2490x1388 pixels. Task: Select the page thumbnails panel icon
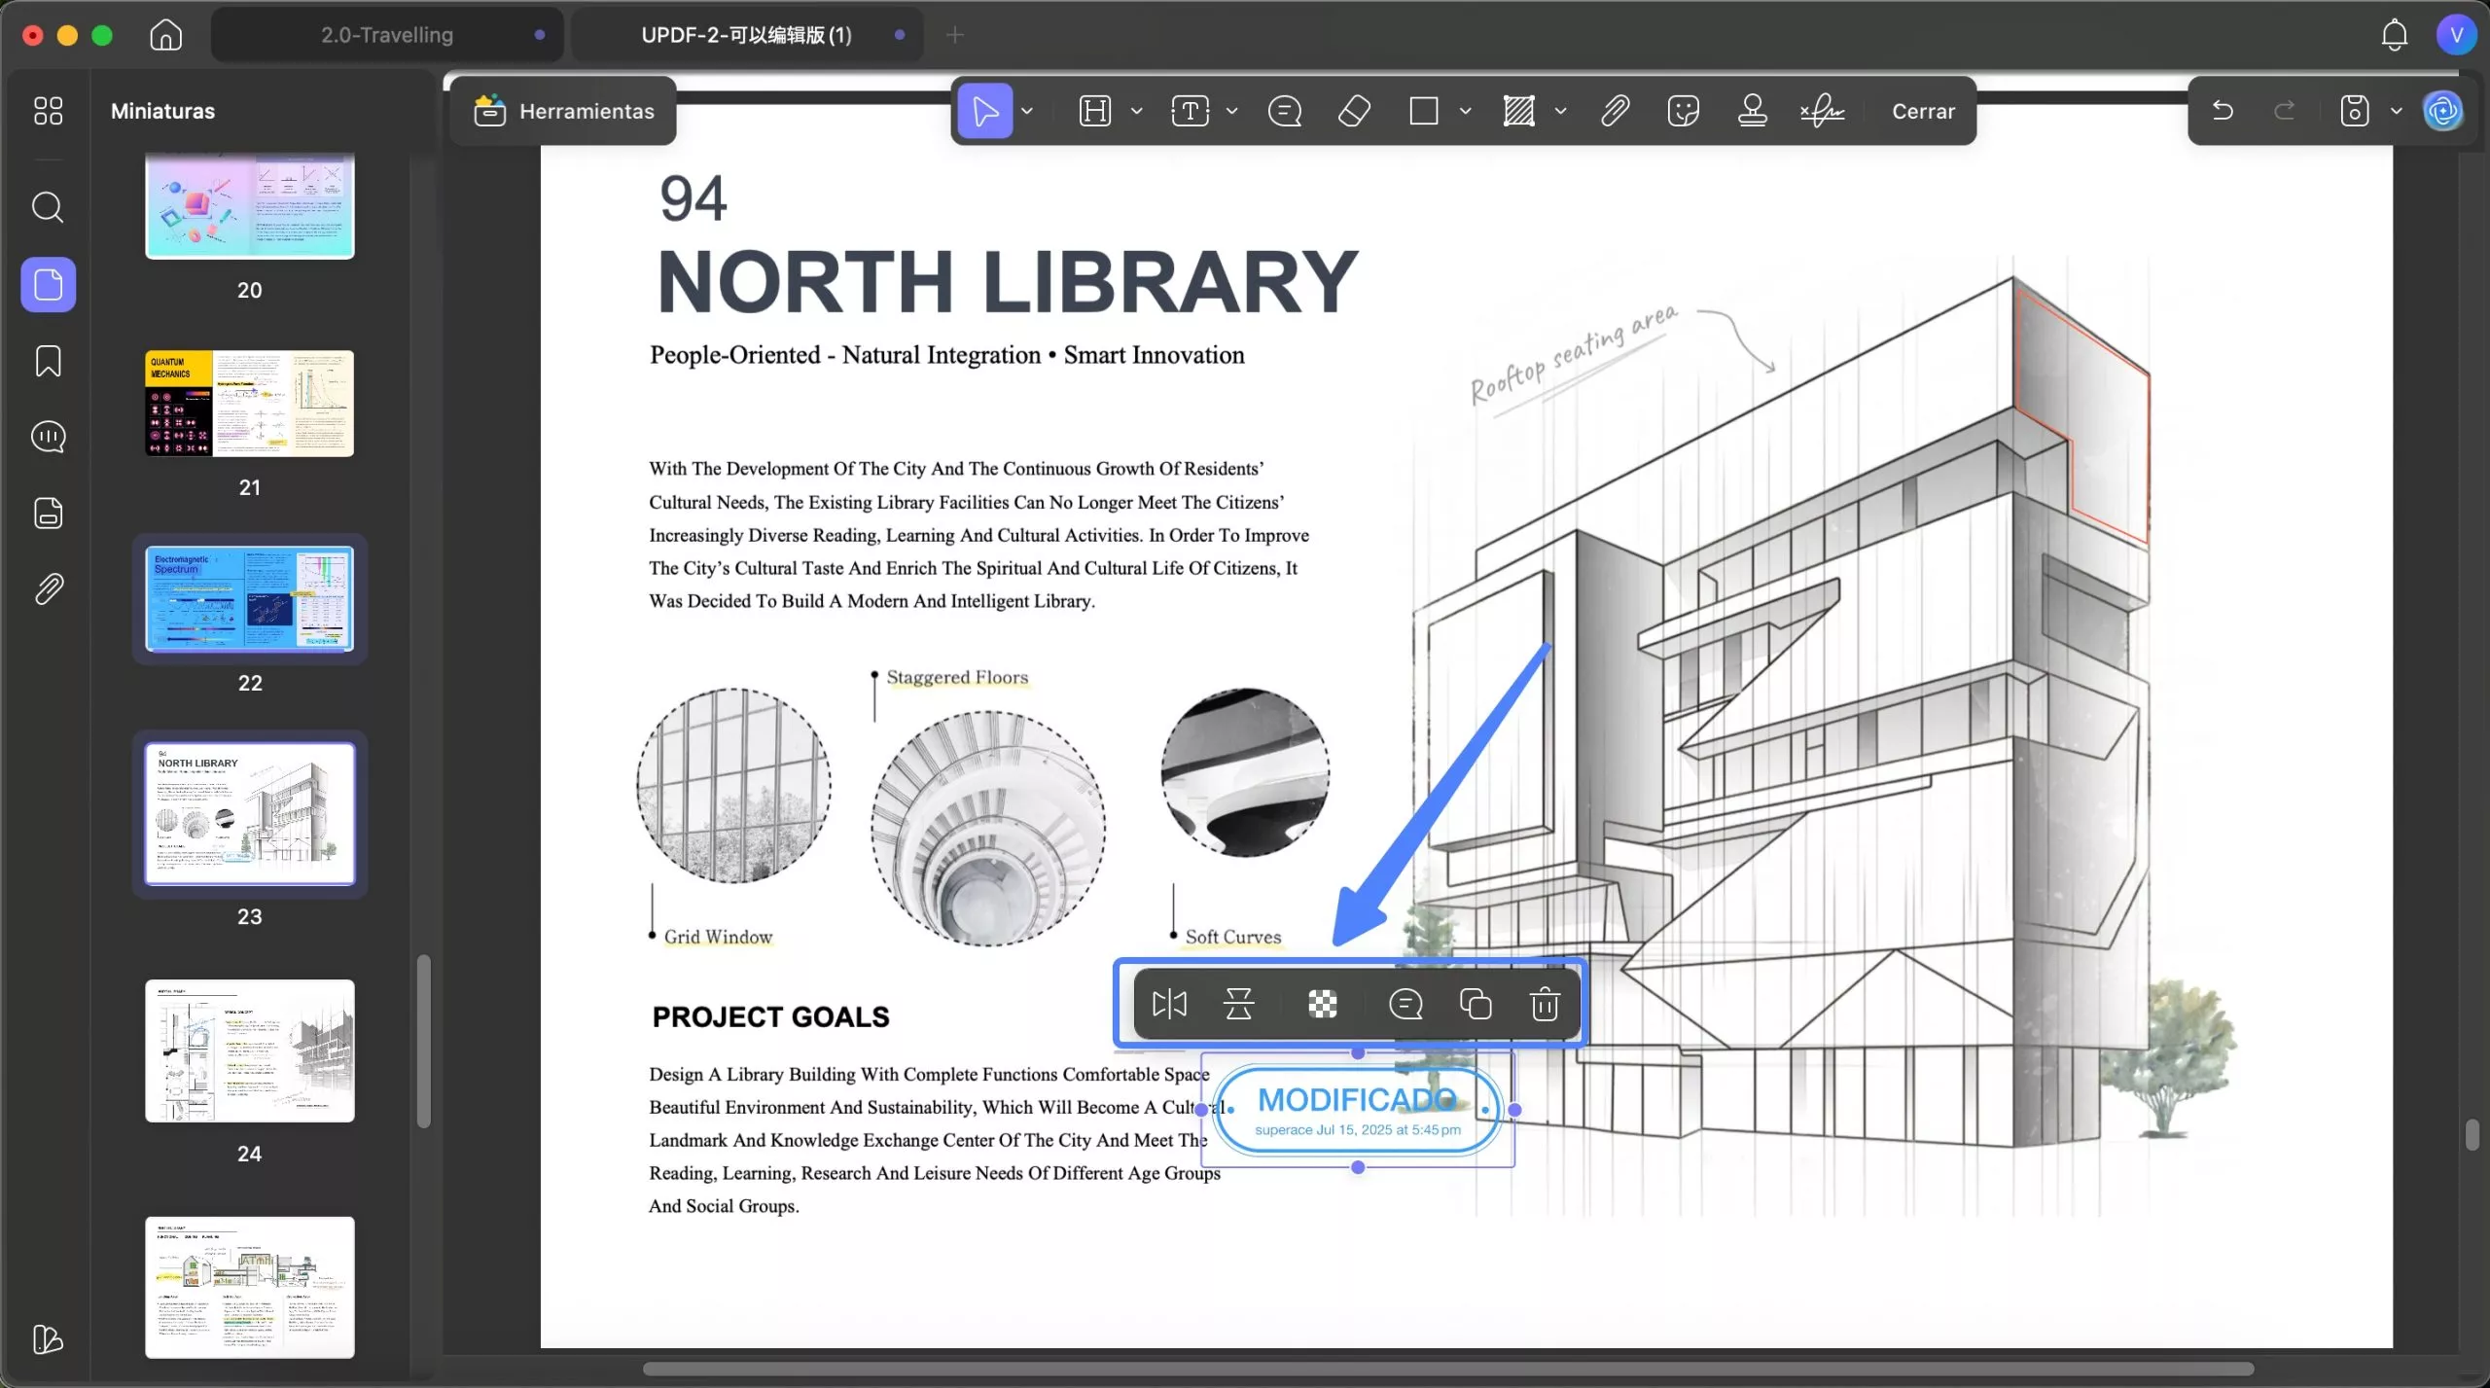(49, 284)
